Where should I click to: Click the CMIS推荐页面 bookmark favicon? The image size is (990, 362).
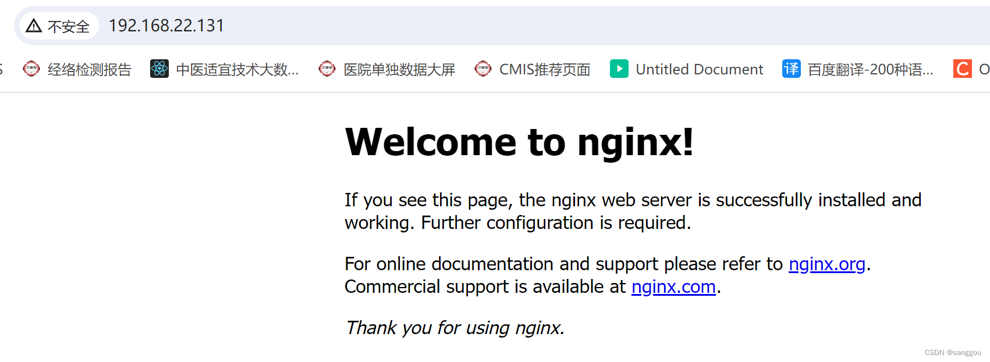[x=483, y=69]
